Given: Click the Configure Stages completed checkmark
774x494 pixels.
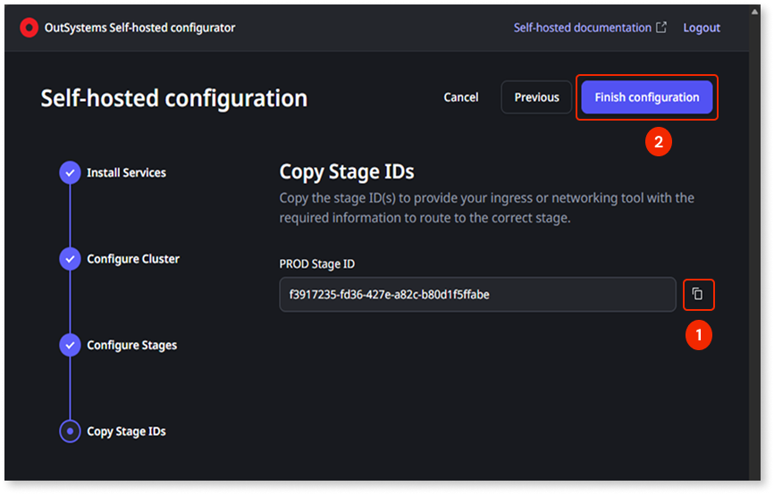Looking at the screenshot, I should pyautogui.click(x=70, y=345).
